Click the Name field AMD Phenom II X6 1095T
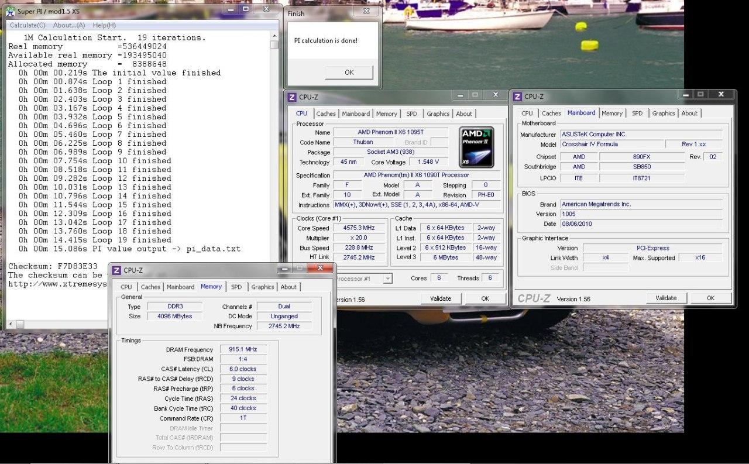The height and width of the screenshot is (464, 749). (x=390, y=133)
